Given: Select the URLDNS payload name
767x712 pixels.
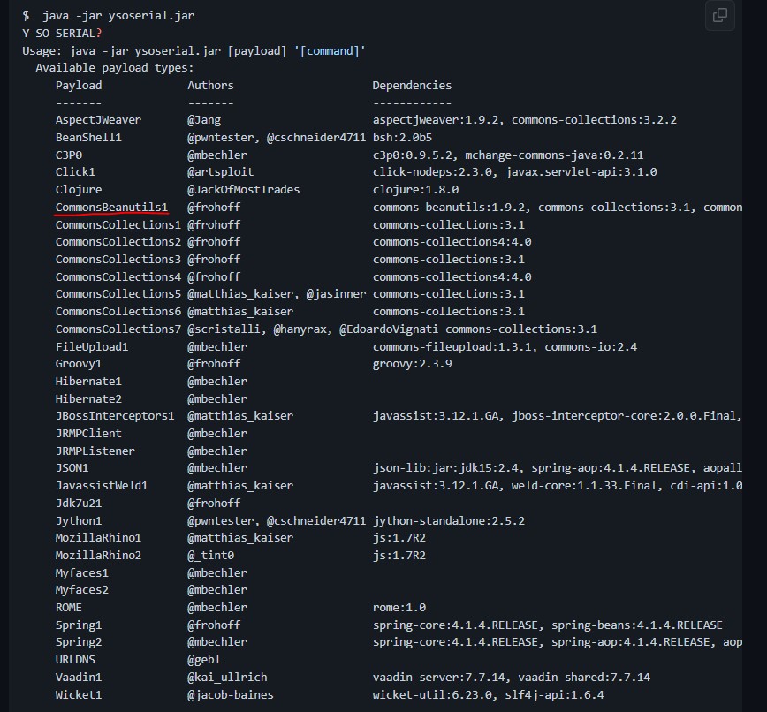Looking at the screenshot, I should tap(78, 659).
